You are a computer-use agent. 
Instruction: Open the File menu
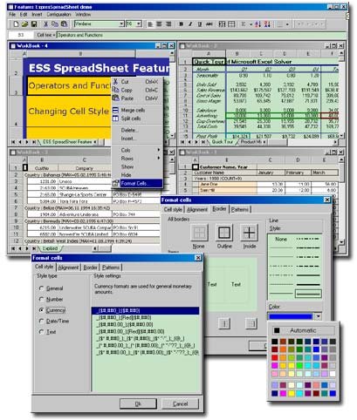point(12,14)
